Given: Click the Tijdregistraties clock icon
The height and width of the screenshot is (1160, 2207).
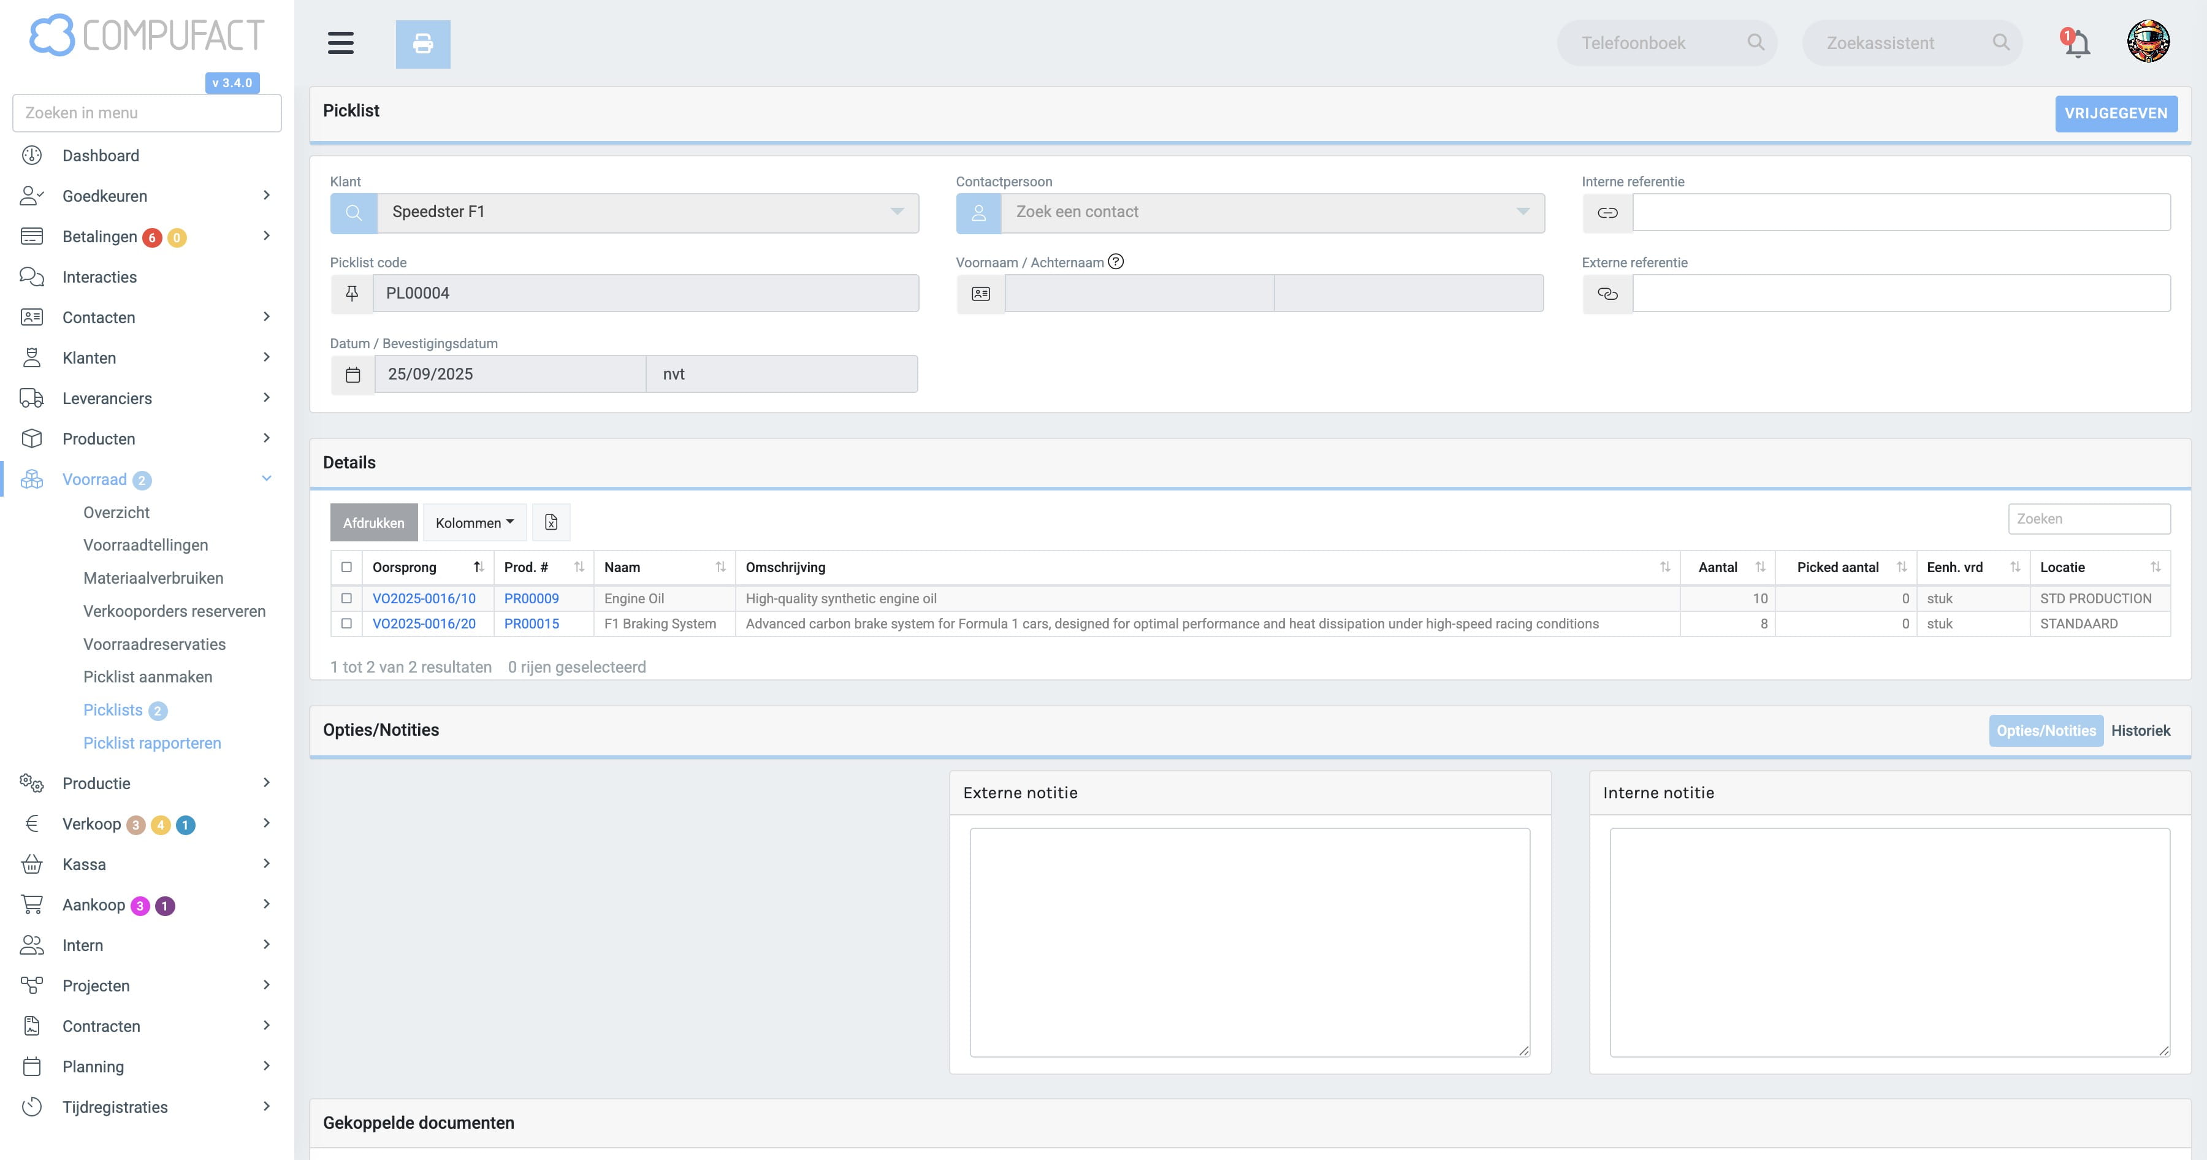Looking at the screenshot, I should [32, 1107].
